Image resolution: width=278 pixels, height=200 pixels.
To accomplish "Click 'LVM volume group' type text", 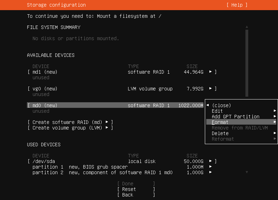I will tap(150, 89).
